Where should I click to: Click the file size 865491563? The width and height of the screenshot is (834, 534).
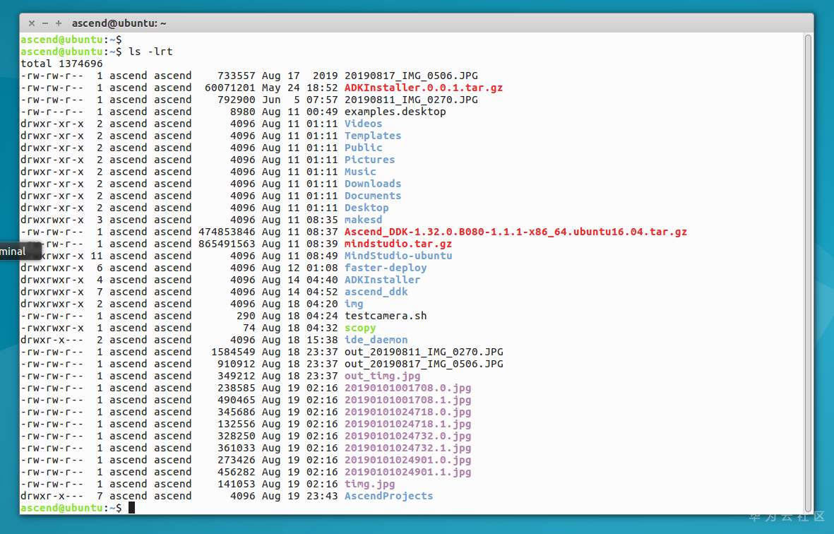click(227, 244)
